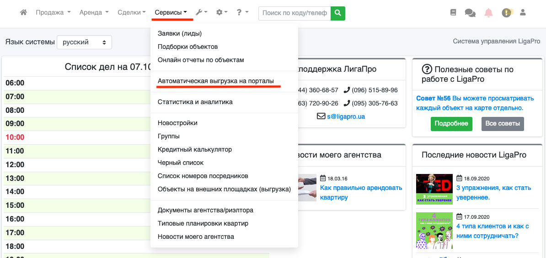Open Статистика и аналитика menu entry
The width and height of the screenshot is (546, 258).
195,102
